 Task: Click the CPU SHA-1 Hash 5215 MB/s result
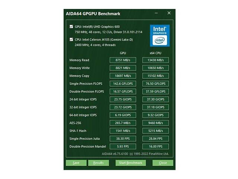coord(155,131)
